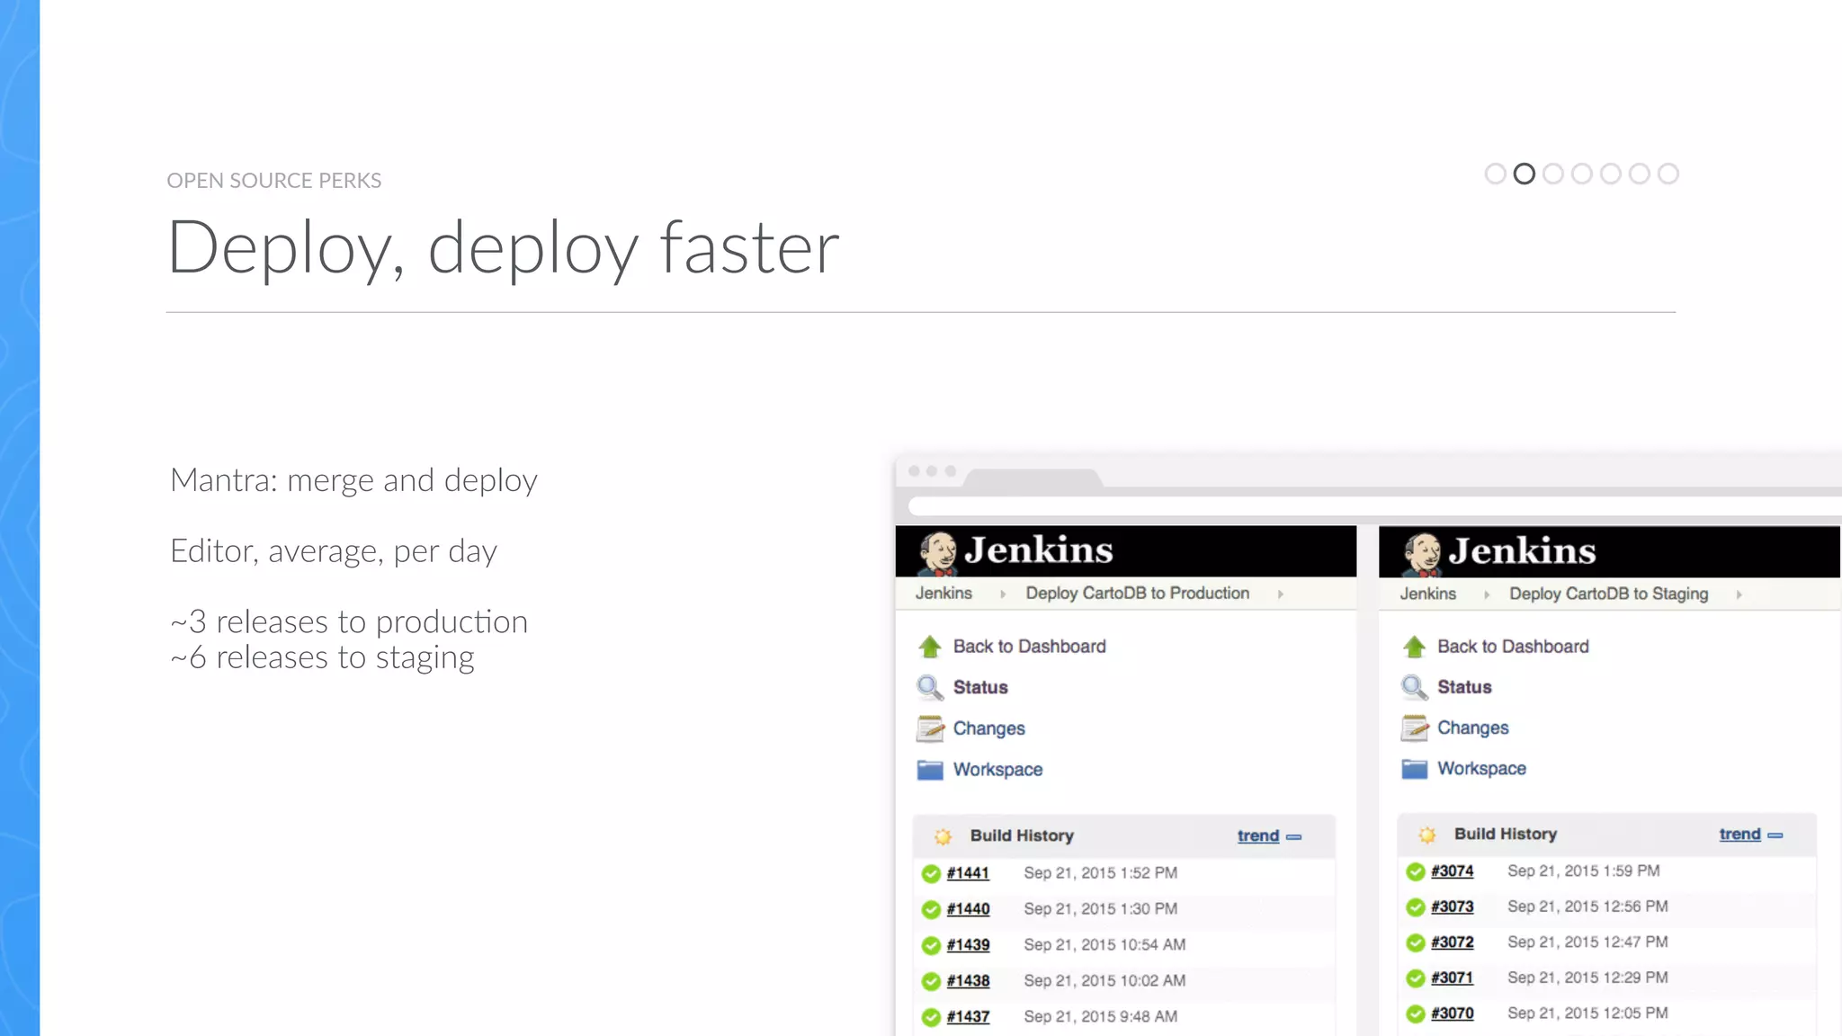This screenshot has height=1036, width=1842.
Task: Open the Deploy CartoDB to Staging breadcrumb
Action: pyautogui.click(x=1609, y=594)
